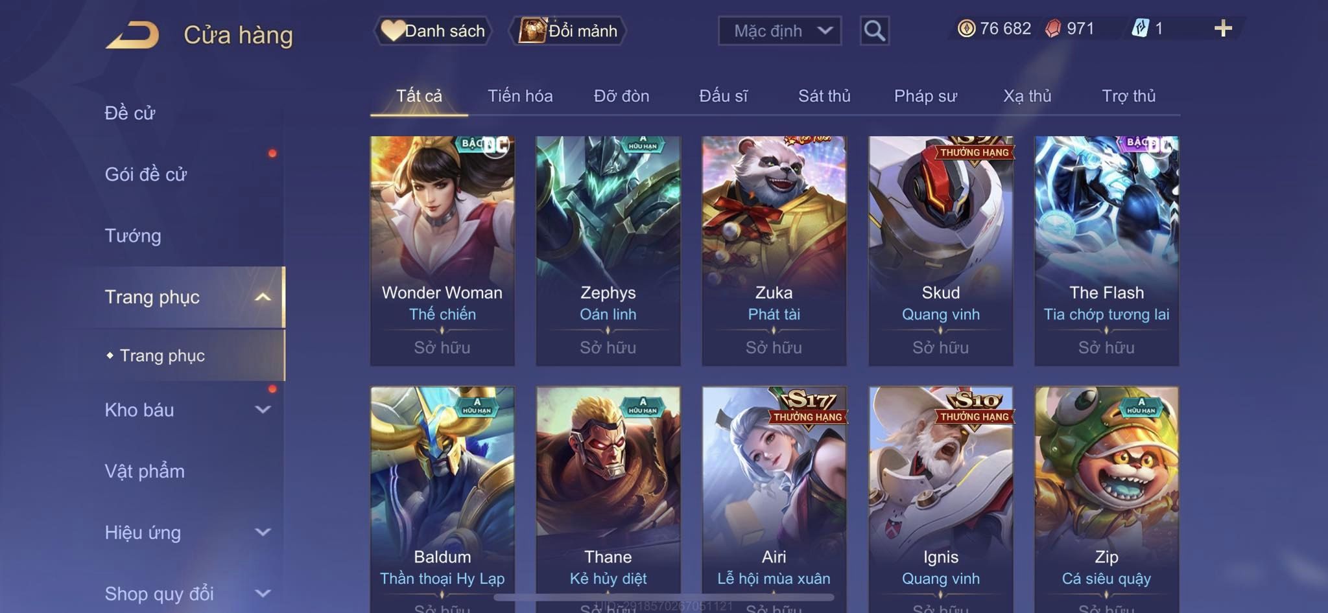Expand the Shop quy đổi section

click(263, 593)
